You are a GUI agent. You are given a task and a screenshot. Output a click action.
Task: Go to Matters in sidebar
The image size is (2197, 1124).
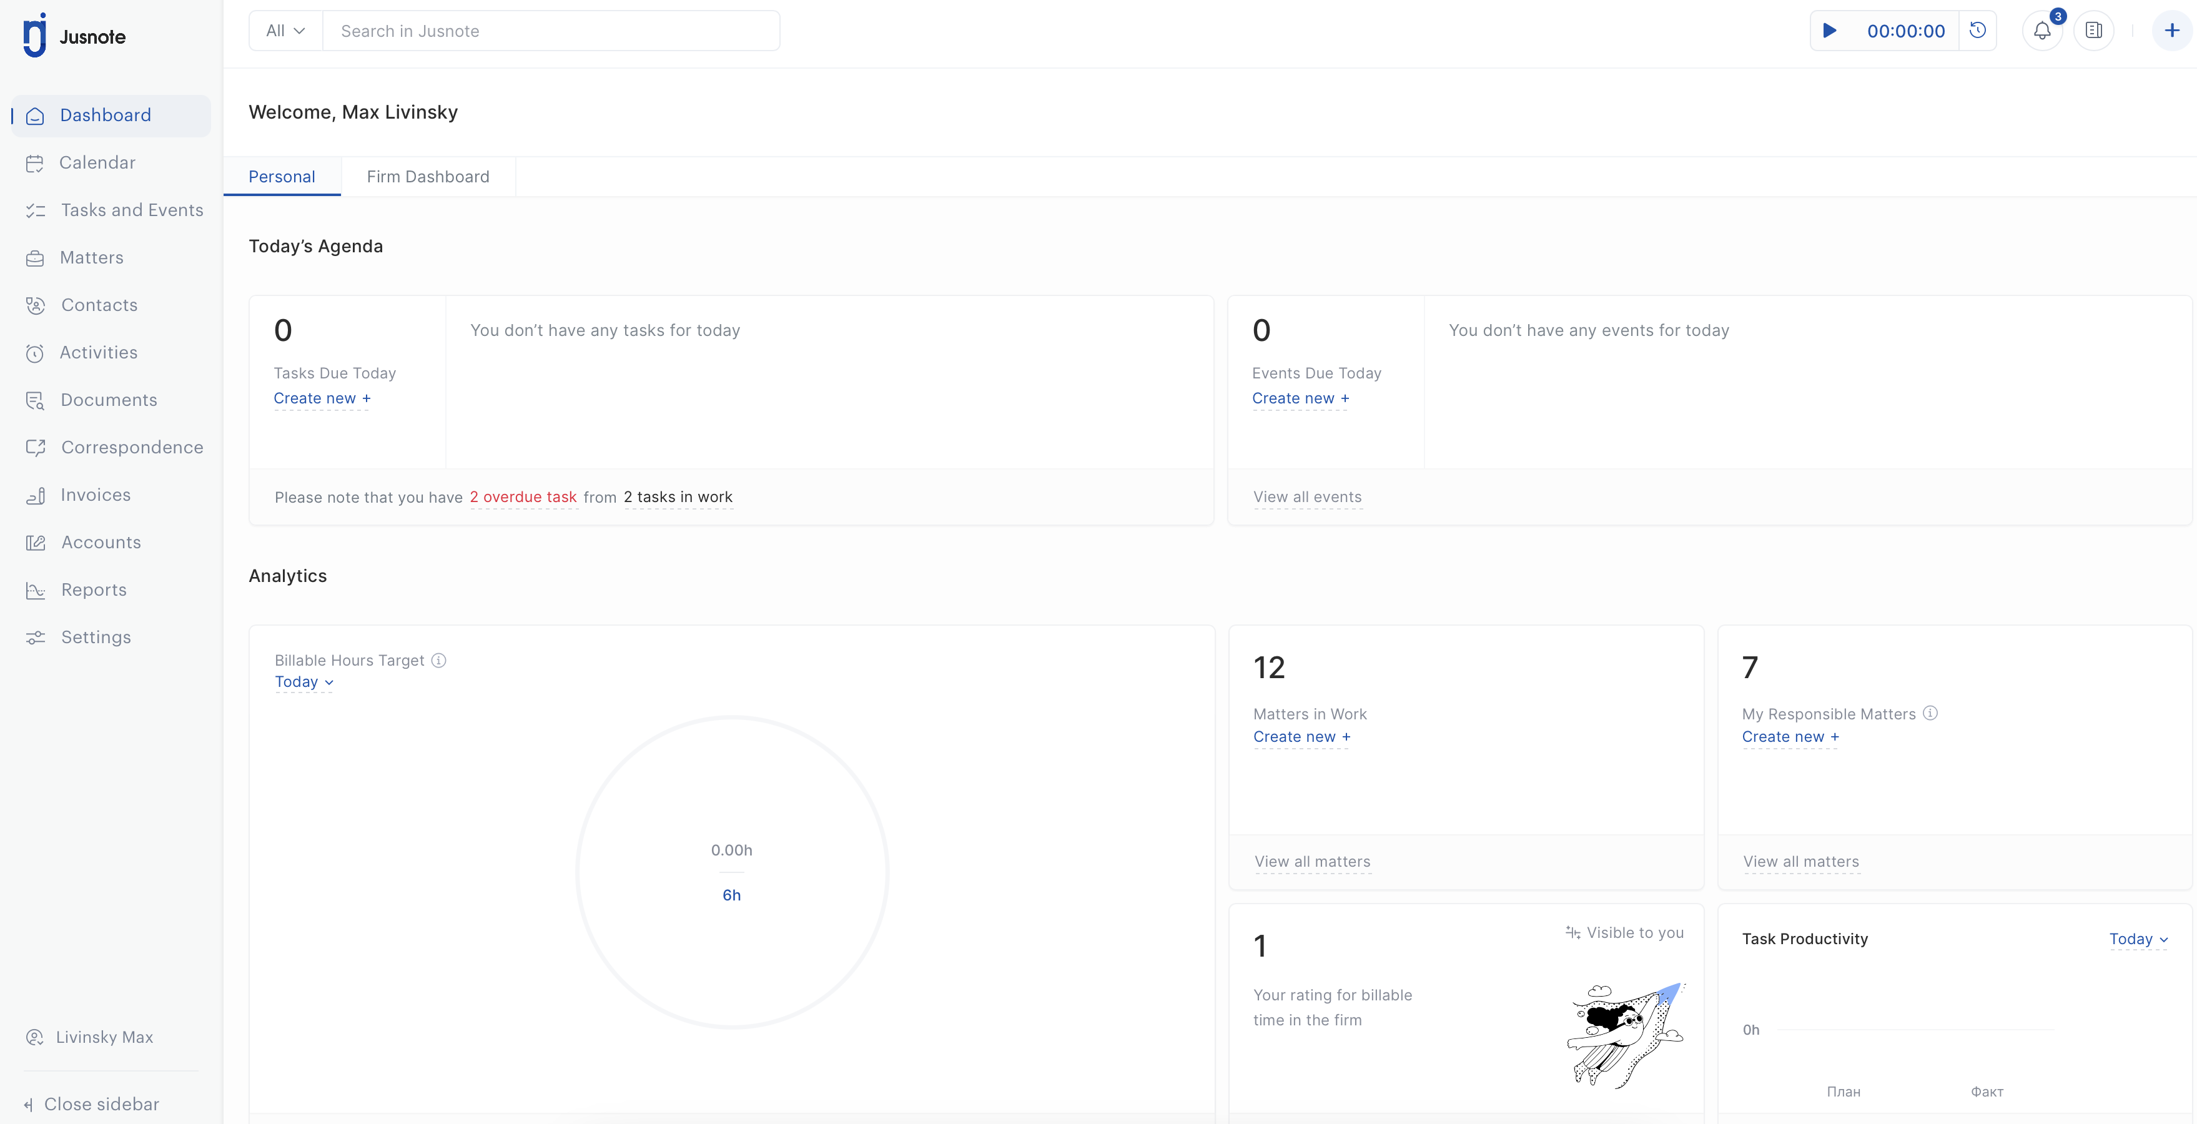[91, 257]
